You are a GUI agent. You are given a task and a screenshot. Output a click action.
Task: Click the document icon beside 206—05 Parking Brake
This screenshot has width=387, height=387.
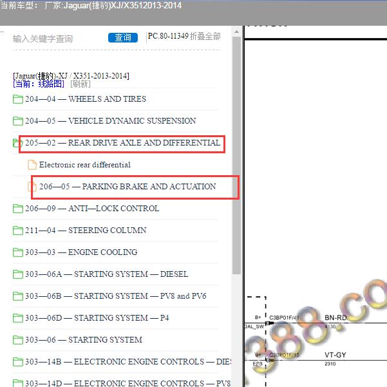tap(32, 186)
